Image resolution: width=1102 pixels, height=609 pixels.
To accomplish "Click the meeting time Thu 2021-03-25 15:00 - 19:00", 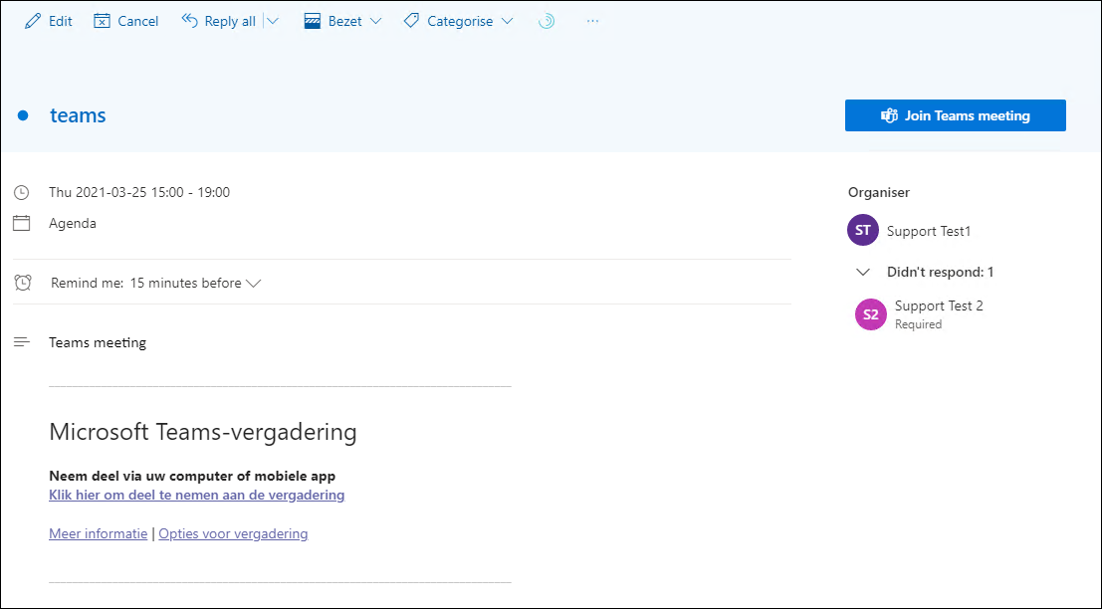I will click(x=139, y=192).
